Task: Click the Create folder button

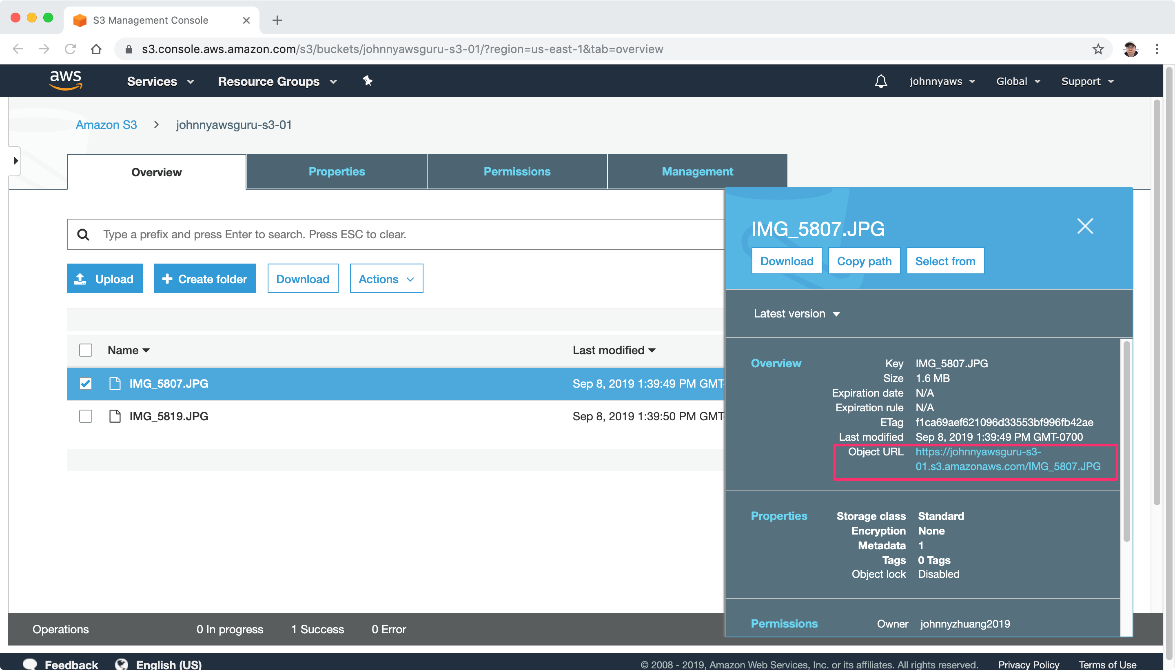Action: pos(205,279)
